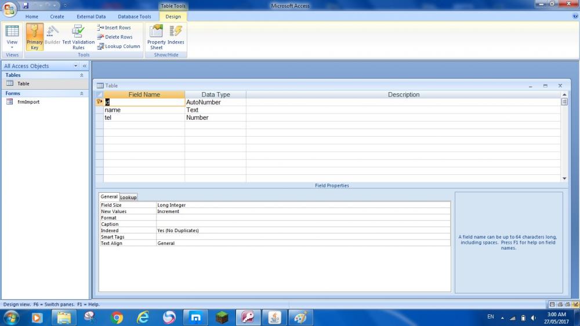Run Test Validation Rules
This screenshot has width=580, height=326.
(x=78, y=37)
